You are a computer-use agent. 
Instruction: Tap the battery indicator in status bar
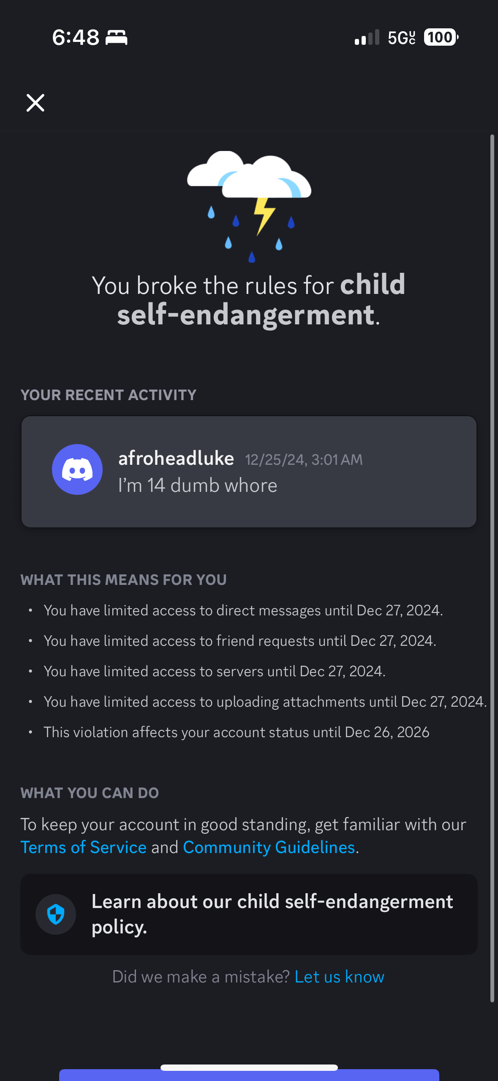tap(441, 37)
